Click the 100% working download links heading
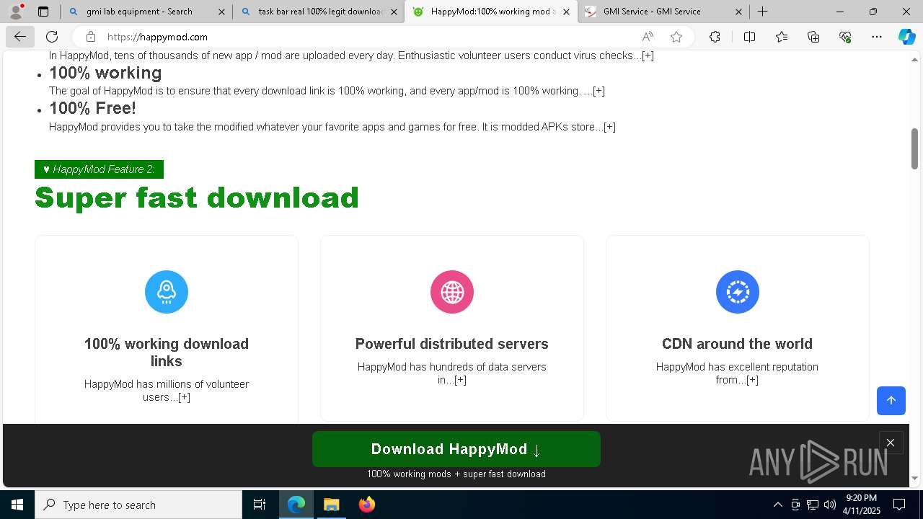923x519 pixels. (x=167, y=352)
